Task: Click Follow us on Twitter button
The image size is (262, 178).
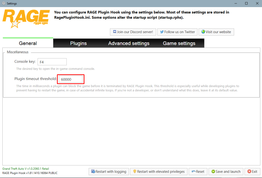Action: click(177, 32)
